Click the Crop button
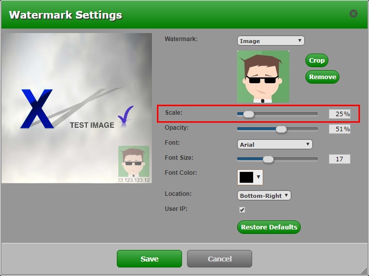Viewport: 369px width, 276px height. [317, 61]
